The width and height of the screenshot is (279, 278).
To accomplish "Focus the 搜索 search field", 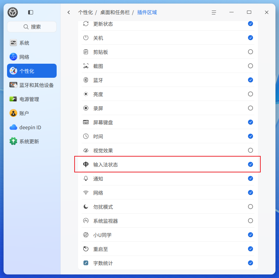I will click(32, 27).
